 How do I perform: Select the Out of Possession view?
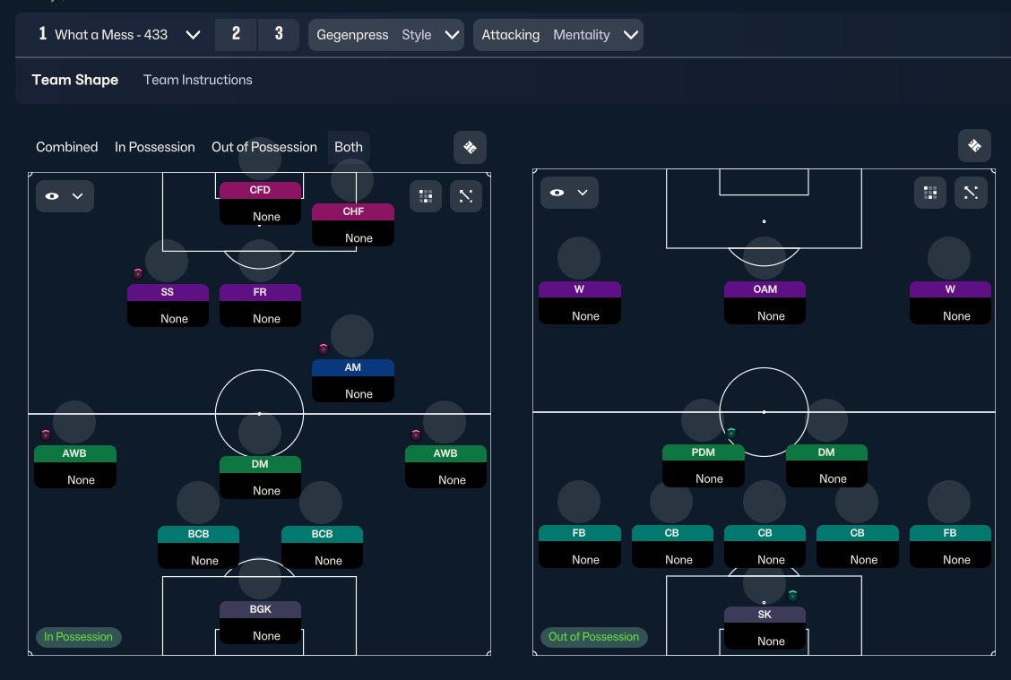(x=264, y=147)
